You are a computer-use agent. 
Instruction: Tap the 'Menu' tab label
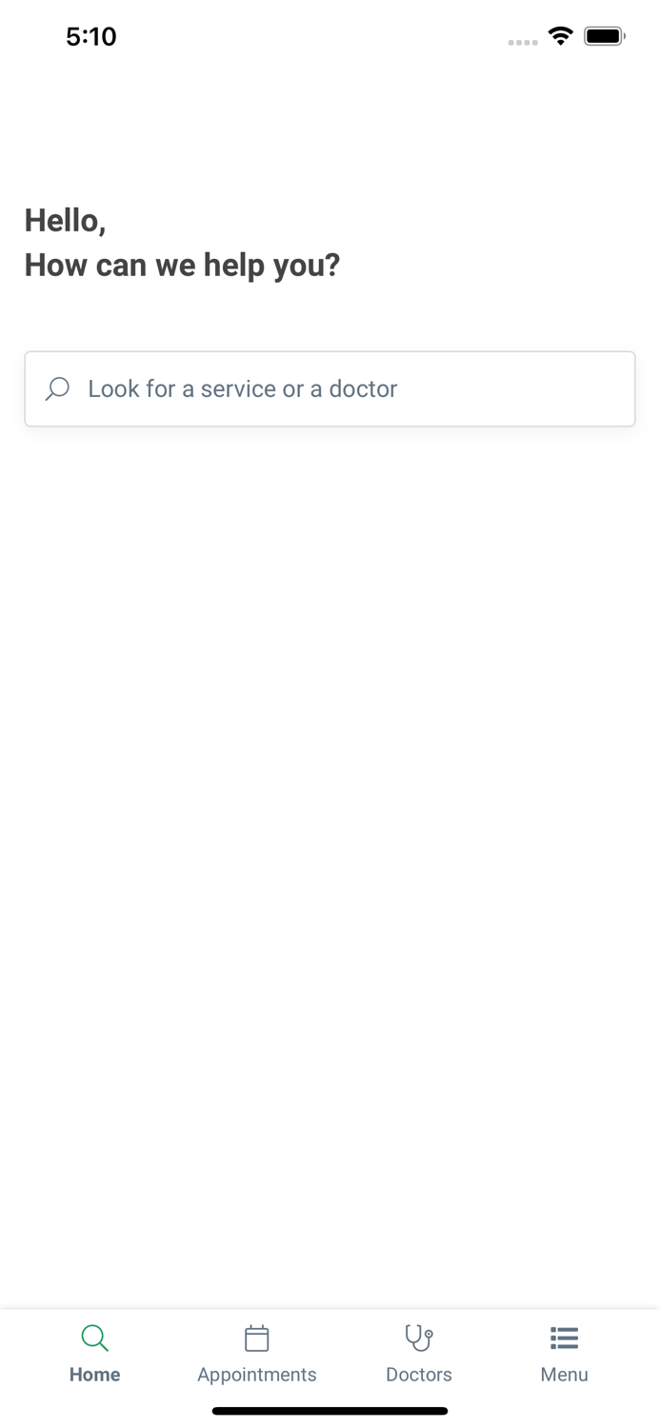pos(564,1375)
